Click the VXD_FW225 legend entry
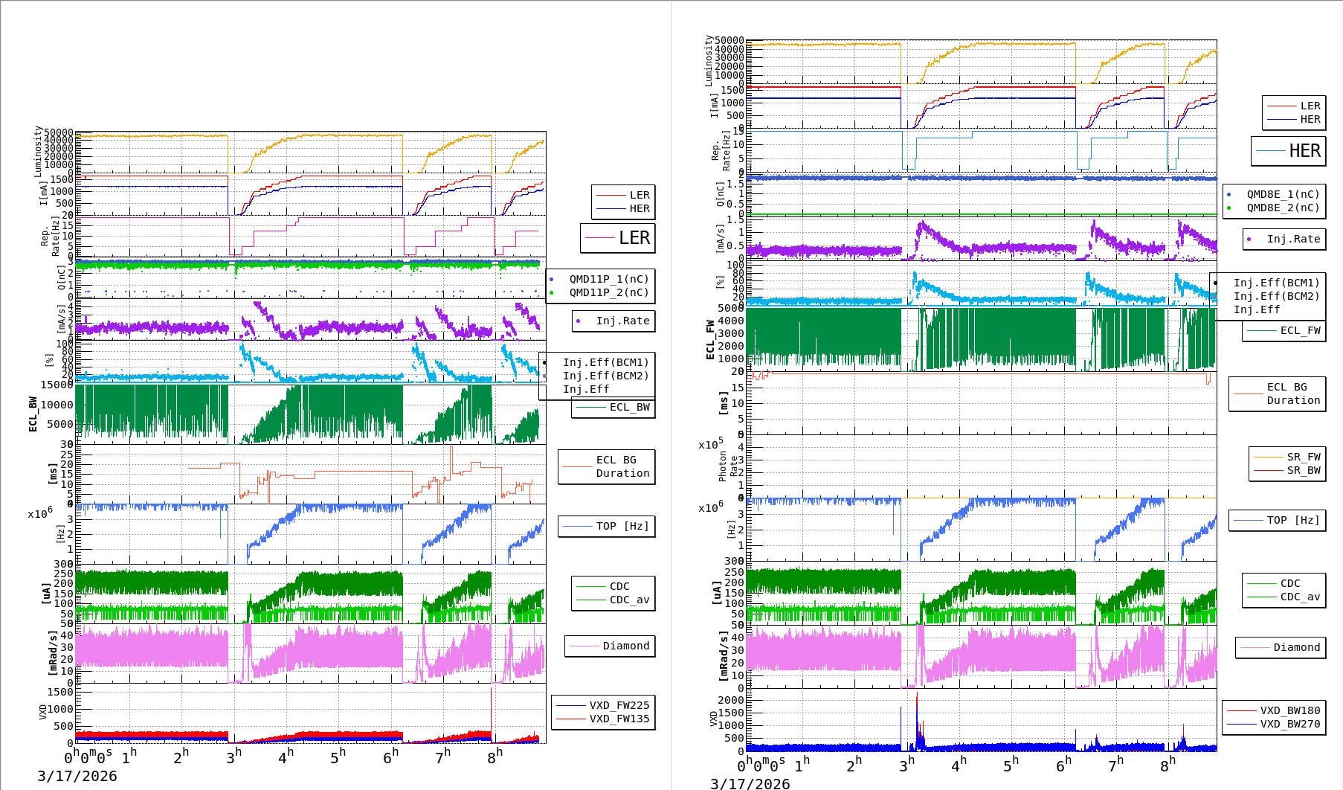1343x790 pixels. pyautogui.click(x=604, y=705)
